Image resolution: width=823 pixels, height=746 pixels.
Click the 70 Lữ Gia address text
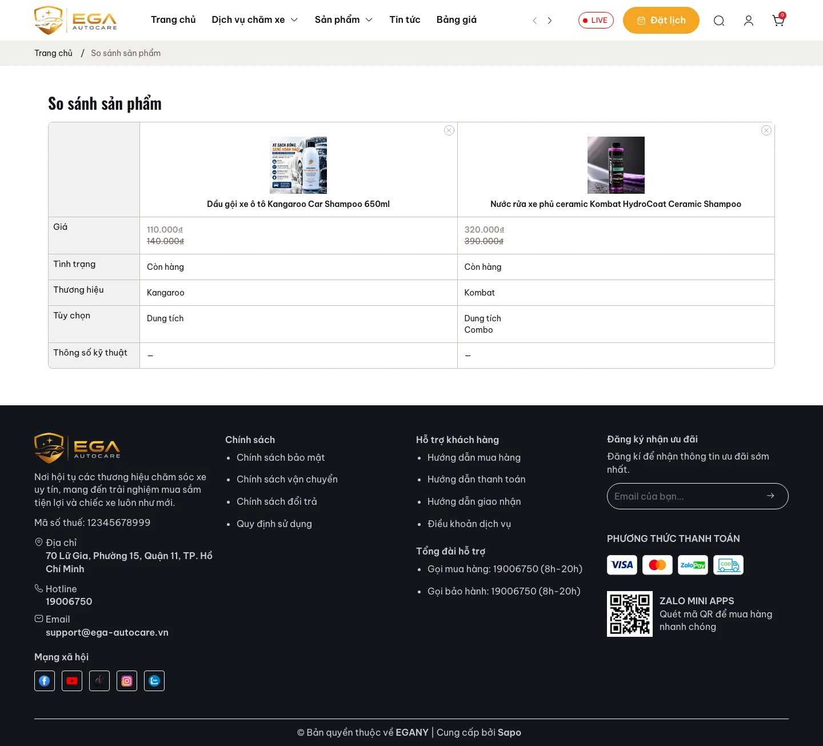(x=129, y=563)
